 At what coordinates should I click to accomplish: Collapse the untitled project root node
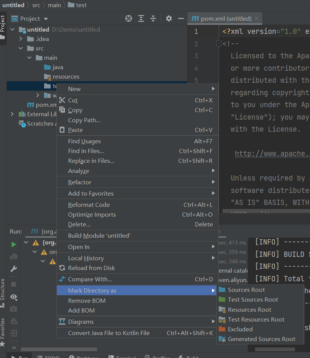point(12,29)
